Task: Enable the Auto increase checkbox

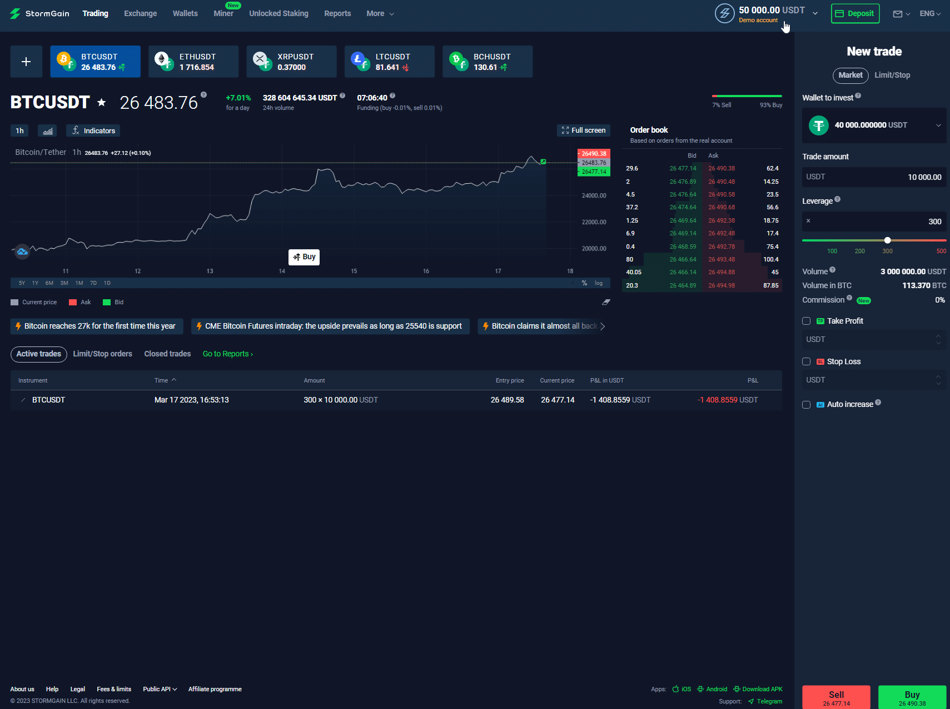Action: coord(806,405)
